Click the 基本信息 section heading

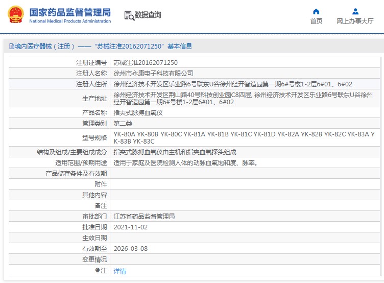click(180, 46)
